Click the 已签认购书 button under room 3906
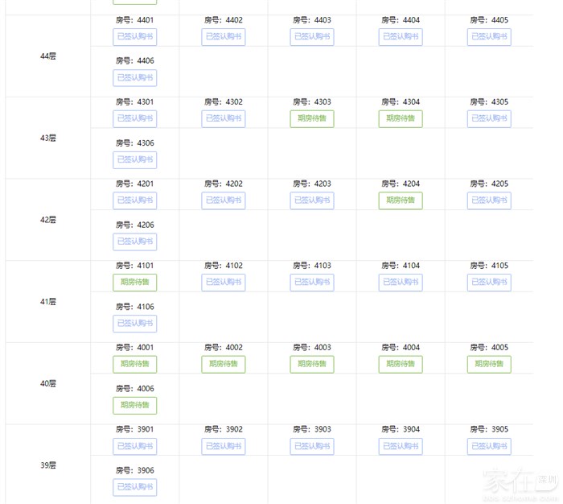Screen dimensions: 563x504 coord(135,487)
